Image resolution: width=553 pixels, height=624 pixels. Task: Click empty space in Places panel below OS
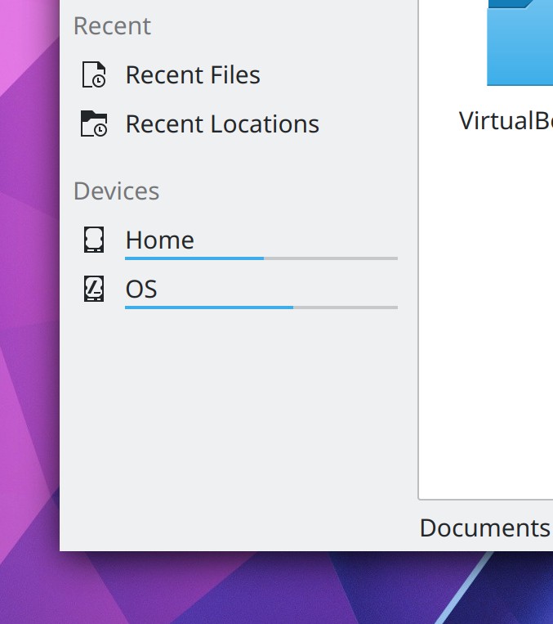[237, 409]
